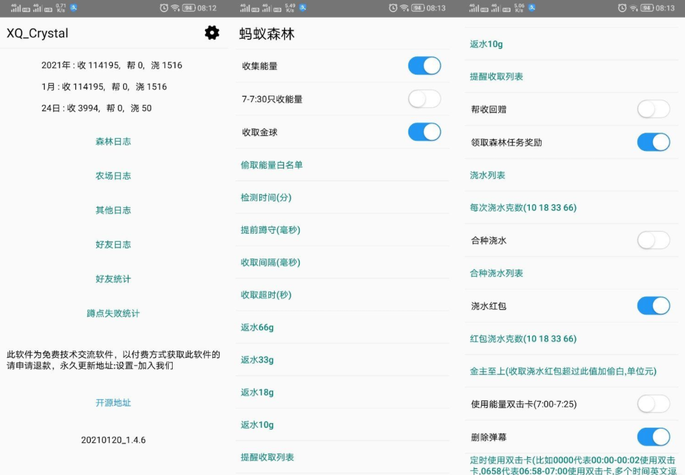Enable the 合种浇水 switch
Screen dimensions: 685x475
click(653, 240)
